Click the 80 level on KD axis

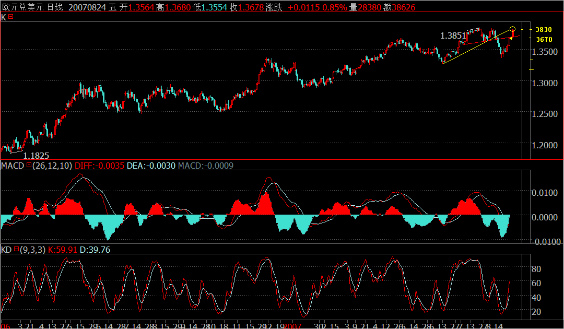click(x=536, y=269)
